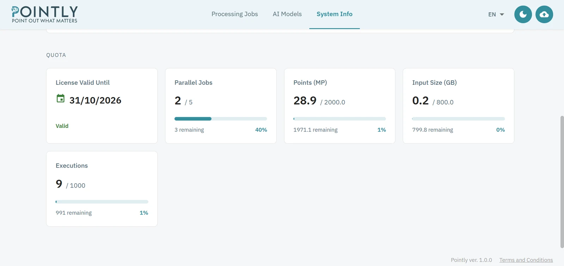The height and width of the screenshot is (266, 564).
Task: Click the Input Size (GB) card title
Action: tap(434, 83)
